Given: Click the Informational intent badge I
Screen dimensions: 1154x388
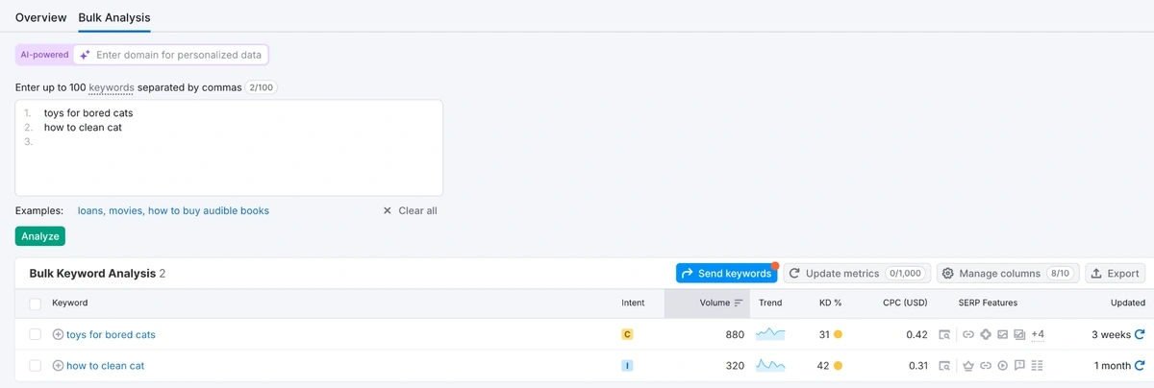Looking at the screenshot, I should (x=627, y=365).
